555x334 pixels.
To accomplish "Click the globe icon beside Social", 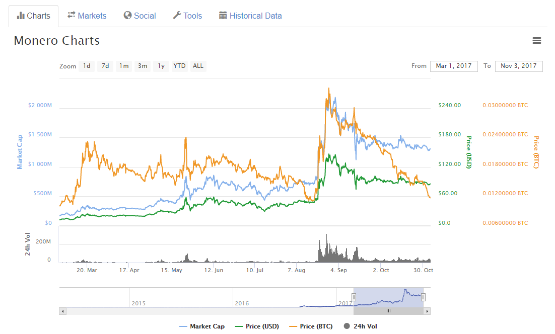I will click(127, 15).
